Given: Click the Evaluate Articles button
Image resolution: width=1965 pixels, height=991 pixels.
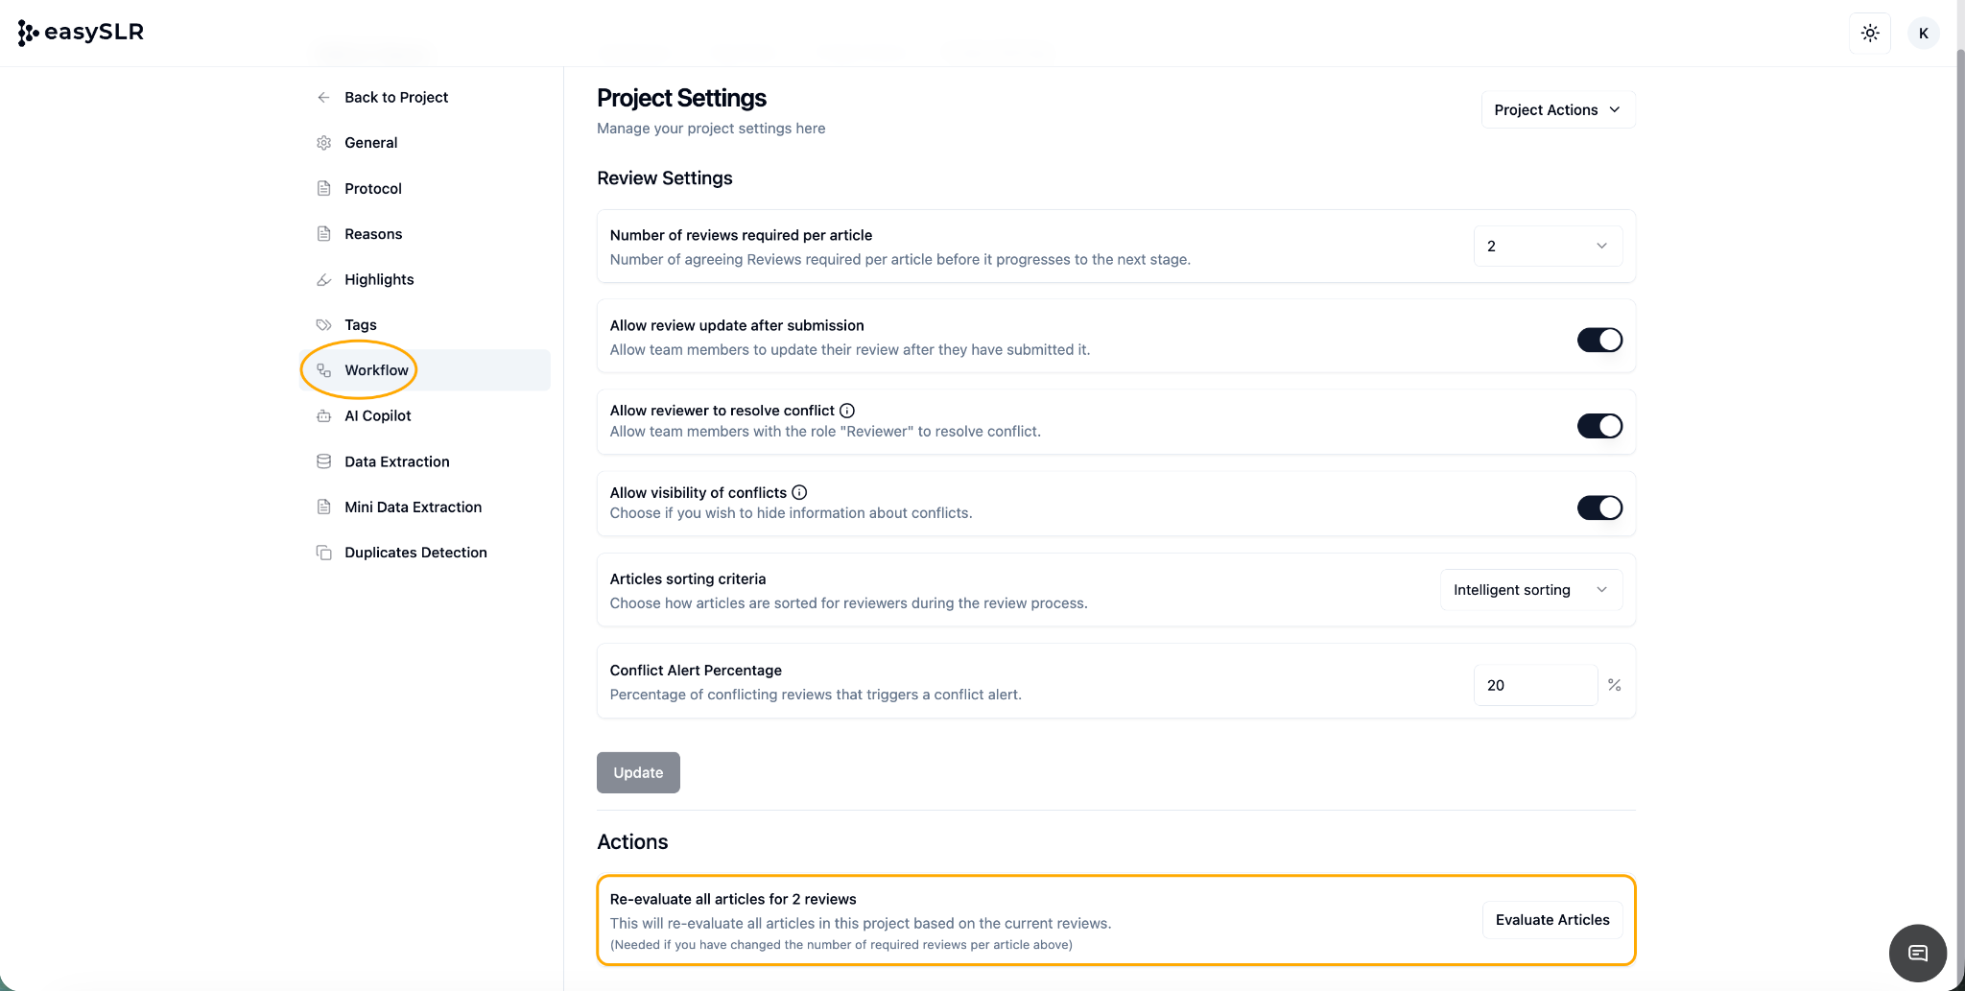Looking at the screenshot, I should point(1551,920).
